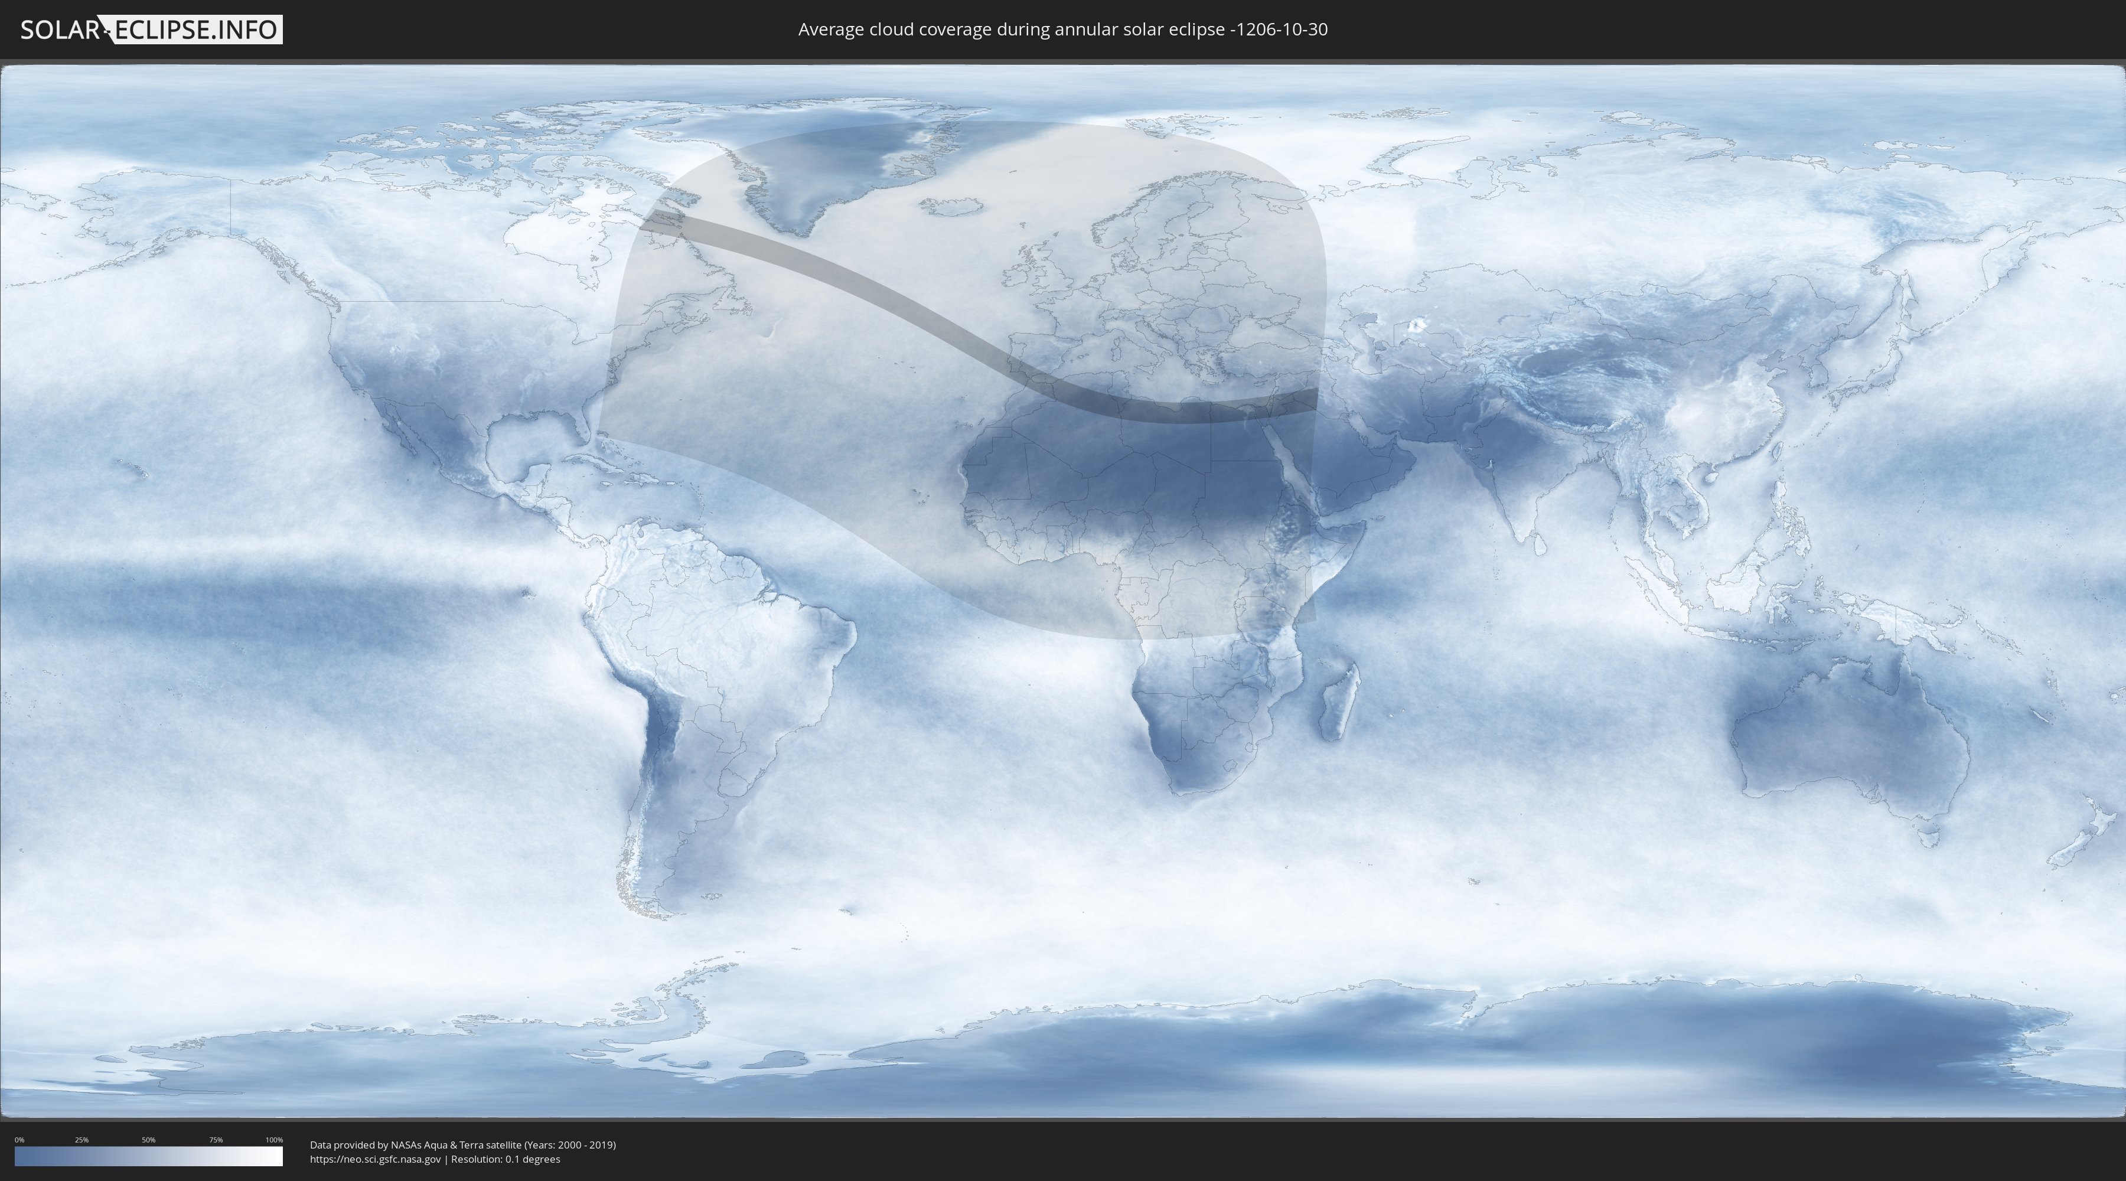Click the '25%' legend label
Image resolution: width=2126 pixels, height=1181 pixels.
(81, 1140)
